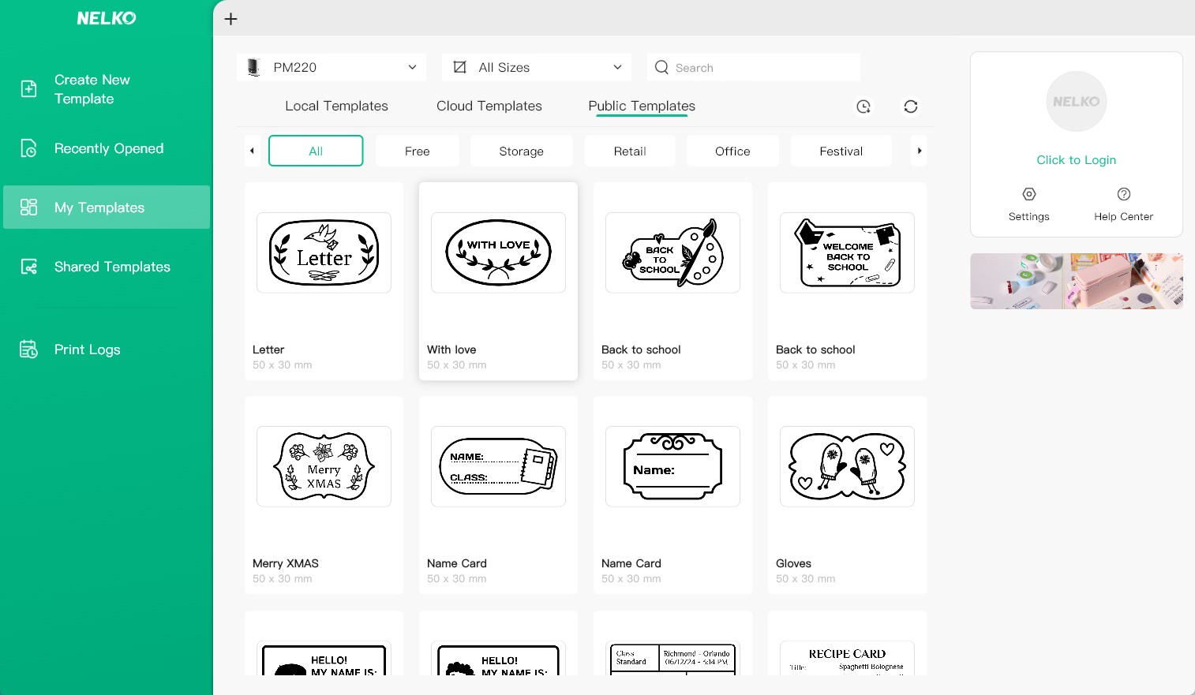Screen dimensions: 1195x695
Task: Refresh the template list
Action: point(911,106)
